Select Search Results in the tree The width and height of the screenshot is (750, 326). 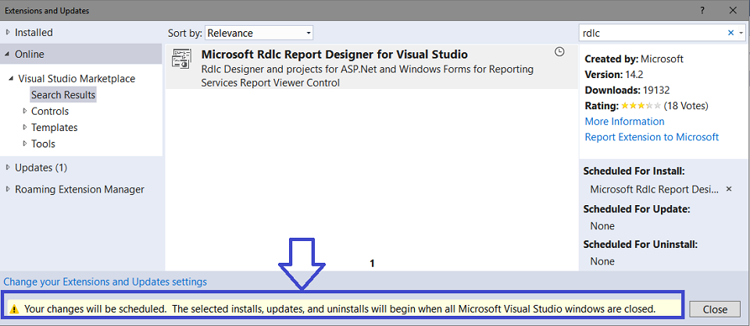pos(63,95)
